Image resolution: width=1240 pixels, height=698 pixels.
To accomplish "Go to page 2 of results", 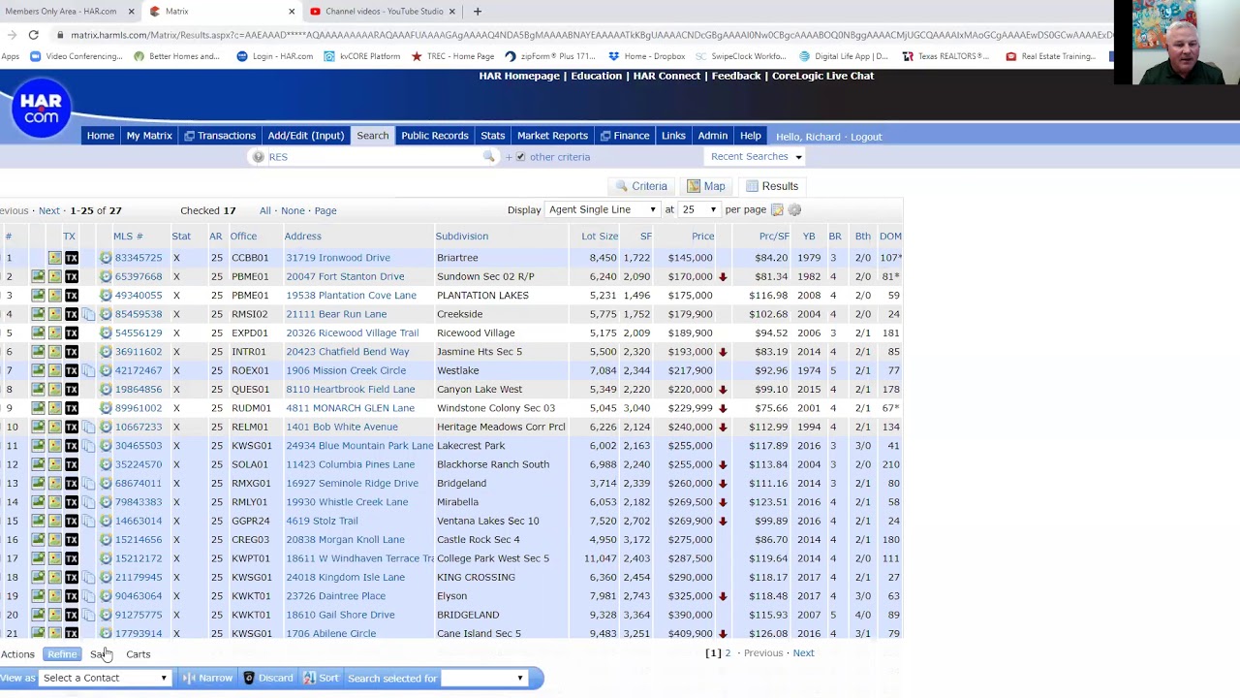I will (728, 653).
